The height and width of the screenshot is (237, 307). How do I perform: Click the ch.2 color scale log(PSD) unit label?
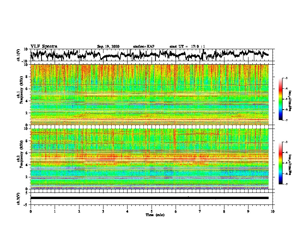[290, 165]
